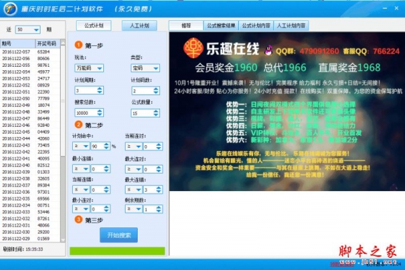Viewport: 405px width, 270px height.
Task: Click the 开奖号码 column header
Action: [x=47, y=43]
